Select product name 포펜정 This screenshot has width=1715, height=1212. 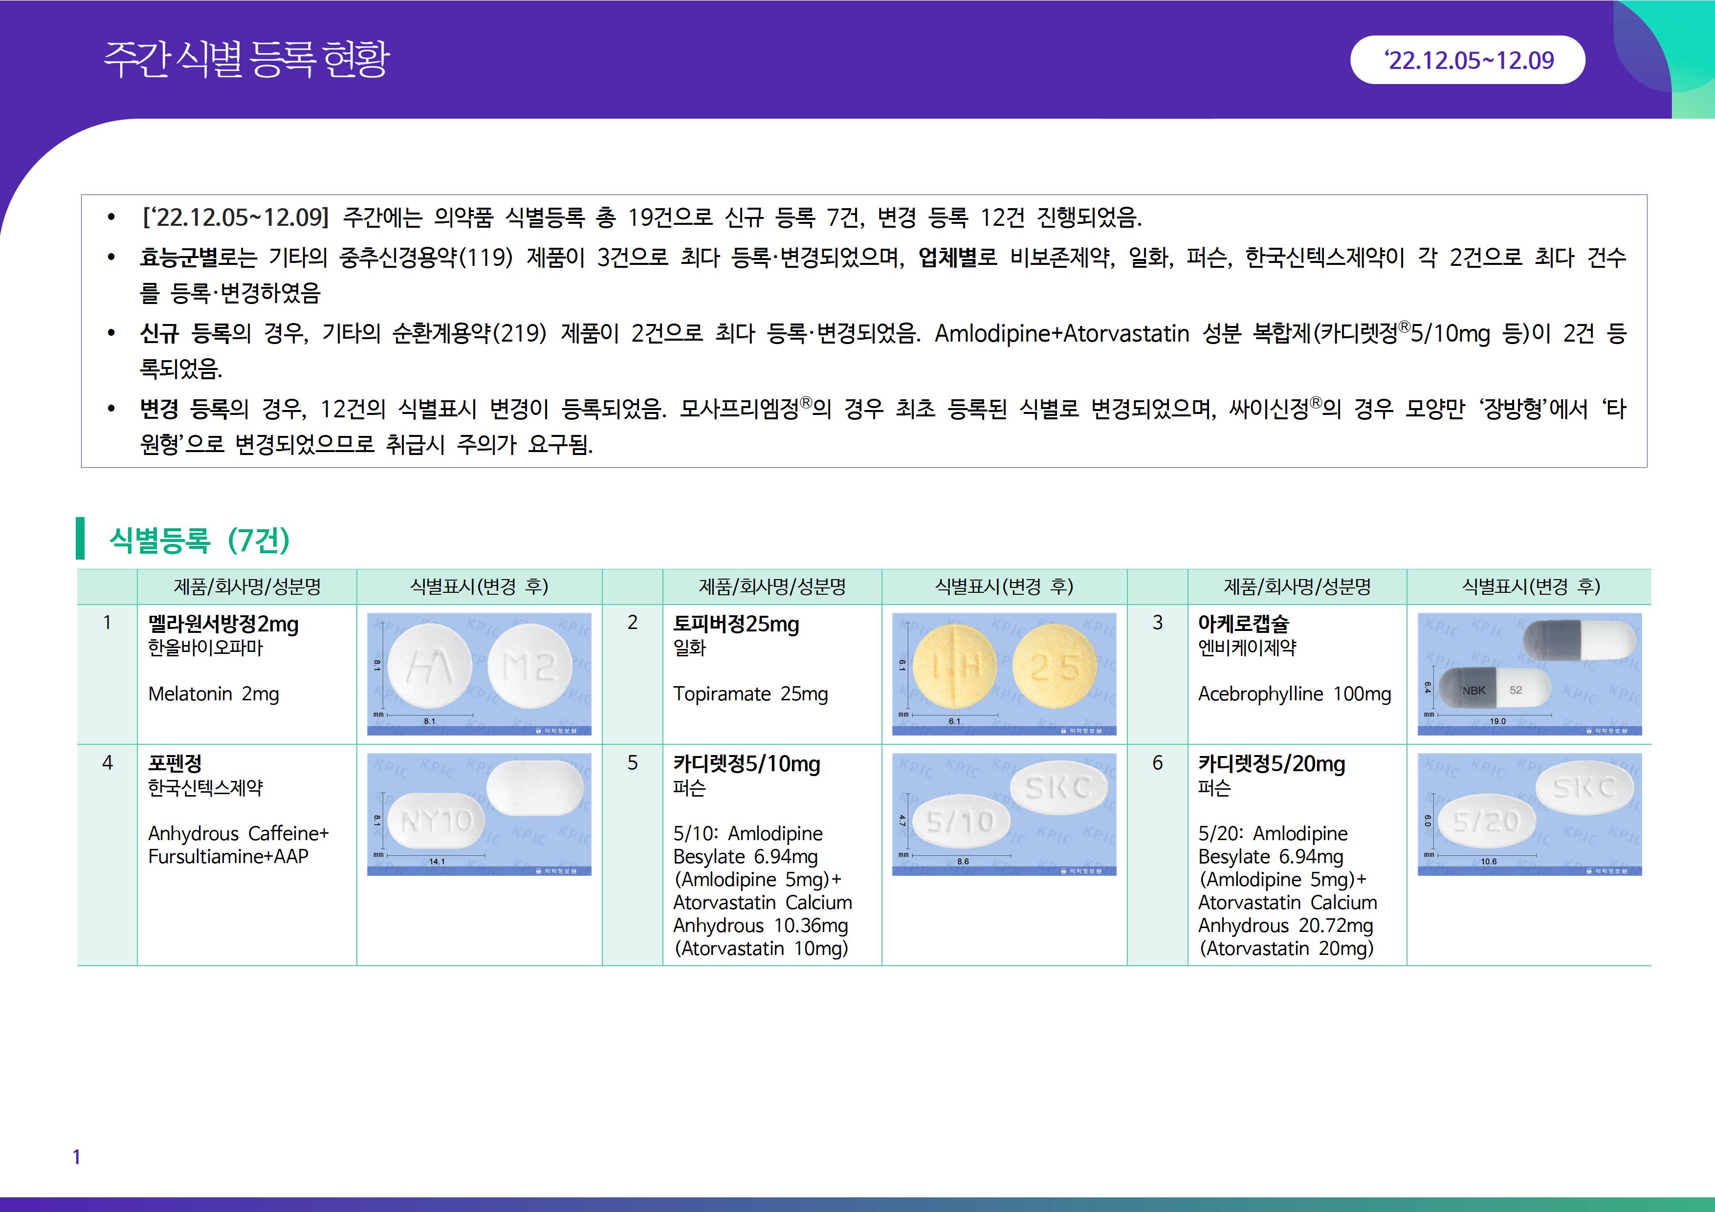click(x=175, y=763)
